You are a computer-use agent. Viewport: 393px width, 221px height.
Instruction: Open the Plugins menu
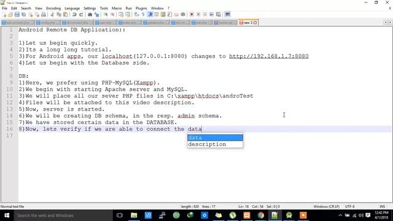pyautogui.click(x=141, y=8)
